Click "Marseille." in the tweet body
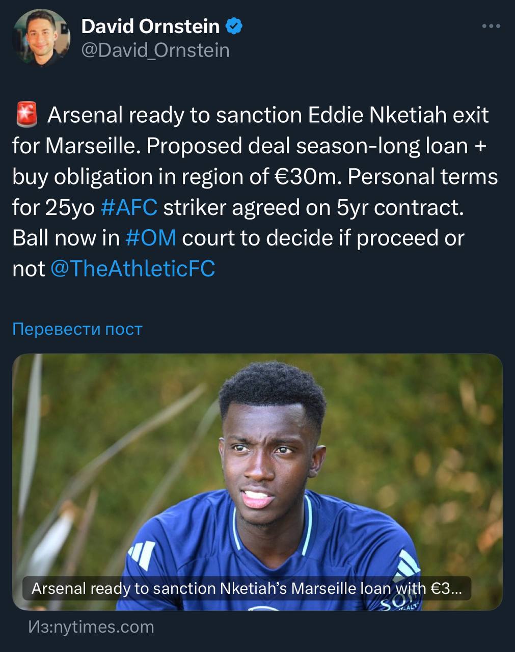The width and height of the screenshot is (515, 652). [x=93, y=146]
